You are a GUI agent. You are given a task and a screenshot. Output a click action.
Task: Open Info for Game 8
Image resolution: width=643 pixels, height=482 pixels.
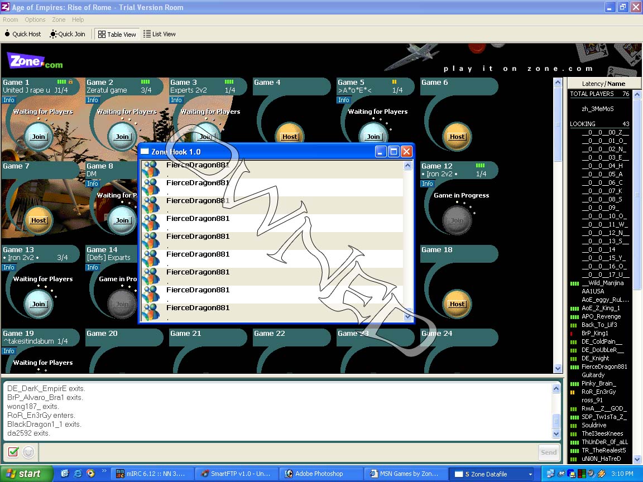92,184
